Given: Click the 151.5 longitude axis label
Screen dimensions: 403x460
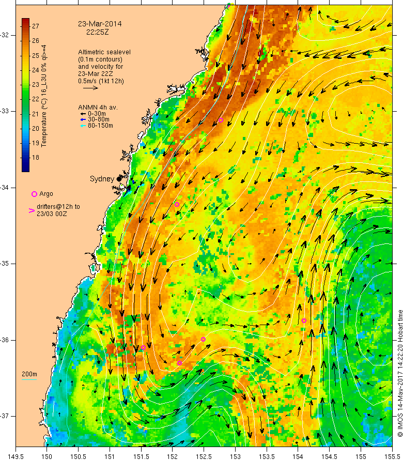Looking at the screenshot, I should pos(141,456).
